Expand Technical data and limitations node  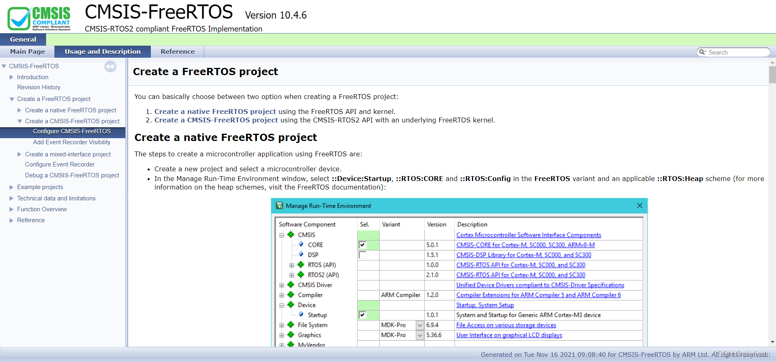point(12,198)
